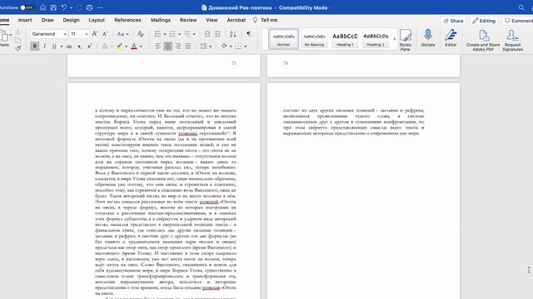
Task: Start Dictate with the microphone
Action: (x=428, y=38)
